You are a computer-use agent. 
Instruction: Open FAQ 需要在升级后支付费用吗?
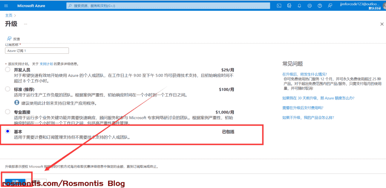tap(303, 108)
